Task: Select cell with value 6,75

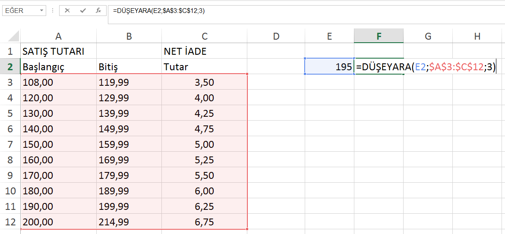Action: tap(205, 222)
